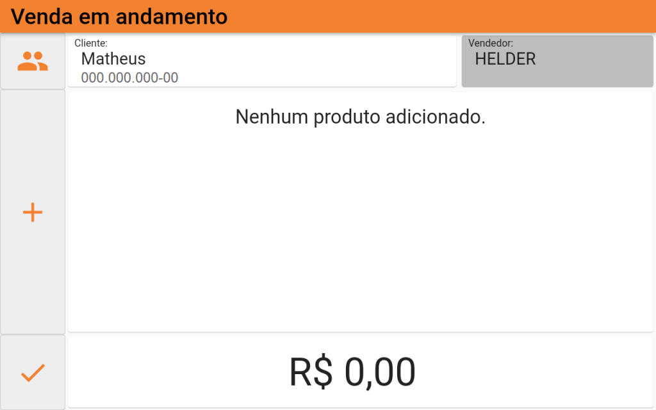The width and height of the screenshot is (656, 410).
Task: Select the Cliente field showing Matheus
Action: pos(262,61)
